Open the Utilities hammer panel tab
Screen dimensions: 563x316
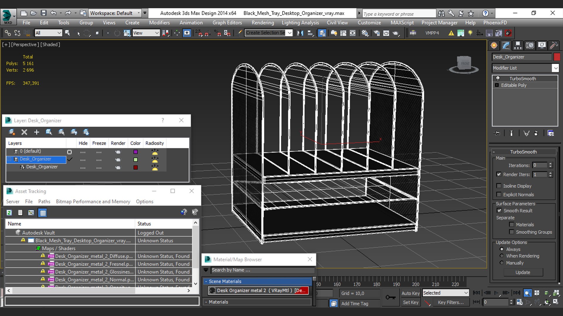[554, 45]
